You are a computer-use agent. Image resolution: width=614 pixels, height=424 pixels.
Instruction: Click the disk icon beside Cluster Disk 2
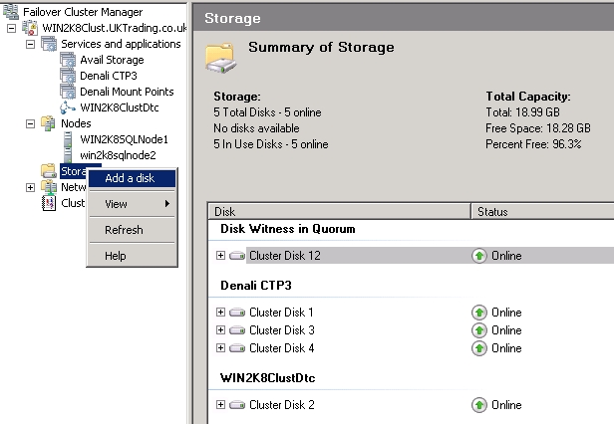pos(237,405)
